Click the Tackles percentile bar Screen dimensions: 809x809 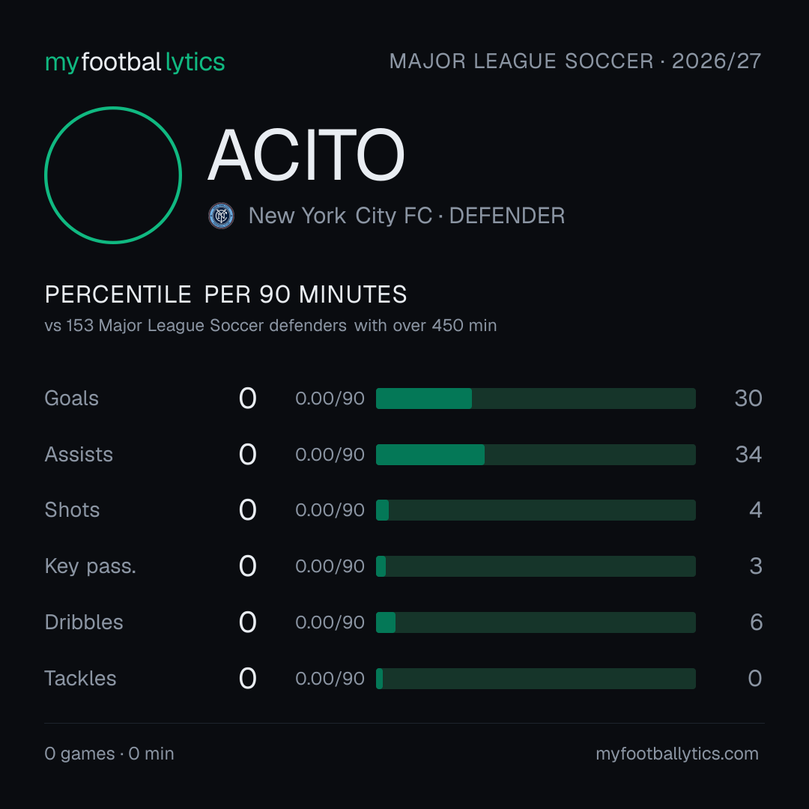tap(536, 679)
